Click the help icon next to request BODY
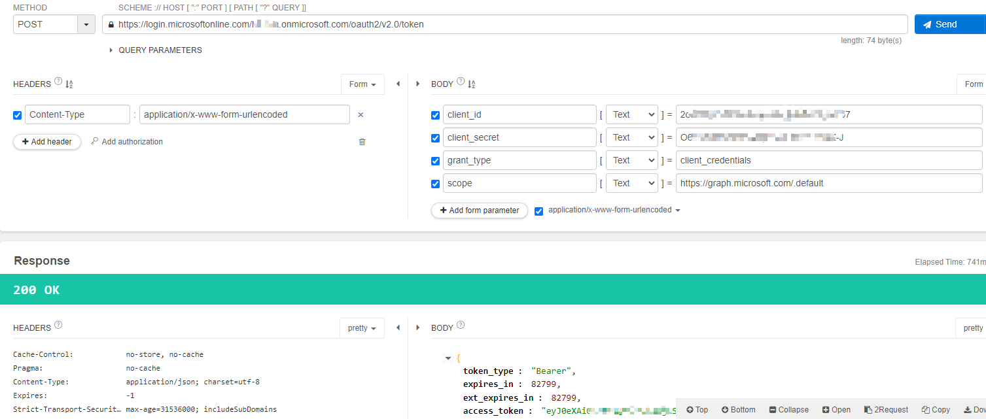Image resolution: width=986 pixels, height=419 pixels. [x=461, y=82]
